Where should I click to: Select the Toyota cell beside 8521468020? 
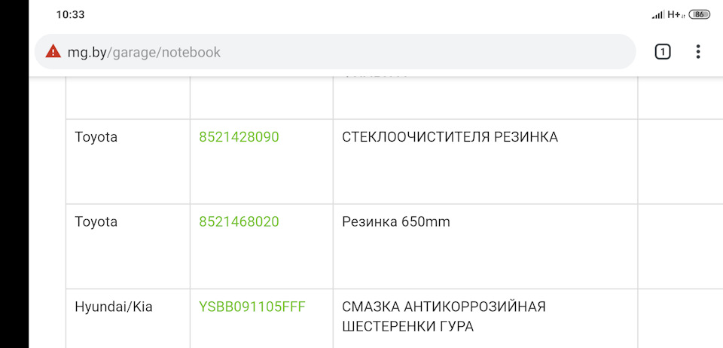[96, 221]
